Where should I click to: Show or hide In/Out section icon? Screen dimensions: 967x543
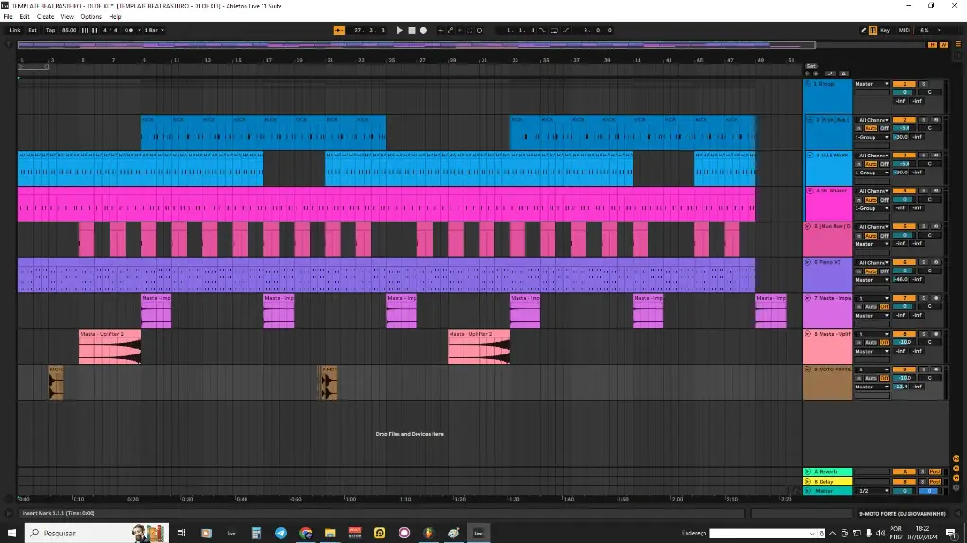[956, 459]
